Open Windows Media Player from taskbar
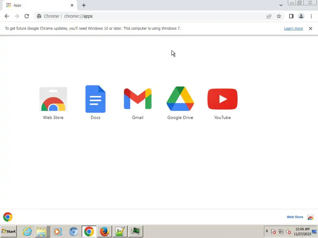The height and width of the screenshot is (238, 318). pyautogui.click(x=58, y=231)
